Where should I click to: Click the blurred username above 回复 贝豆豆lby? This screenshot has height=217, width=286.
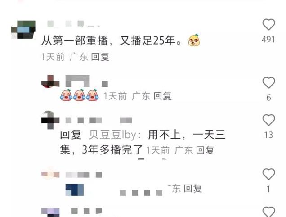[98, 120]
